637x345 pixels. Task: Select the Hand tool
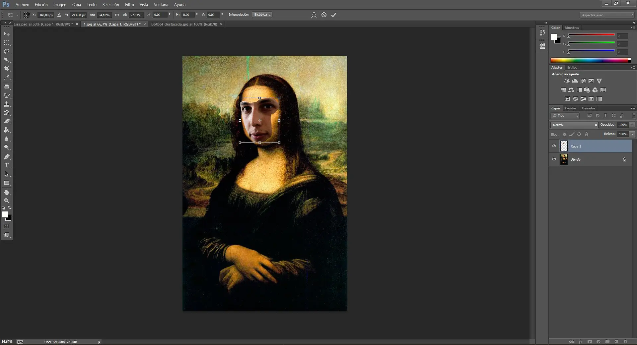7,192
